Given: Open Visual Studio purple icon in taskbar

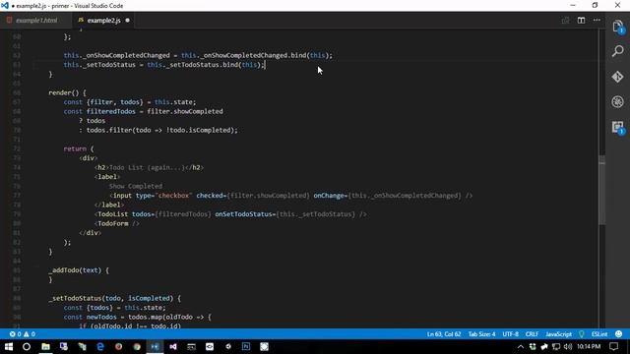Looking at the screenshot, I should pos(173,347).
